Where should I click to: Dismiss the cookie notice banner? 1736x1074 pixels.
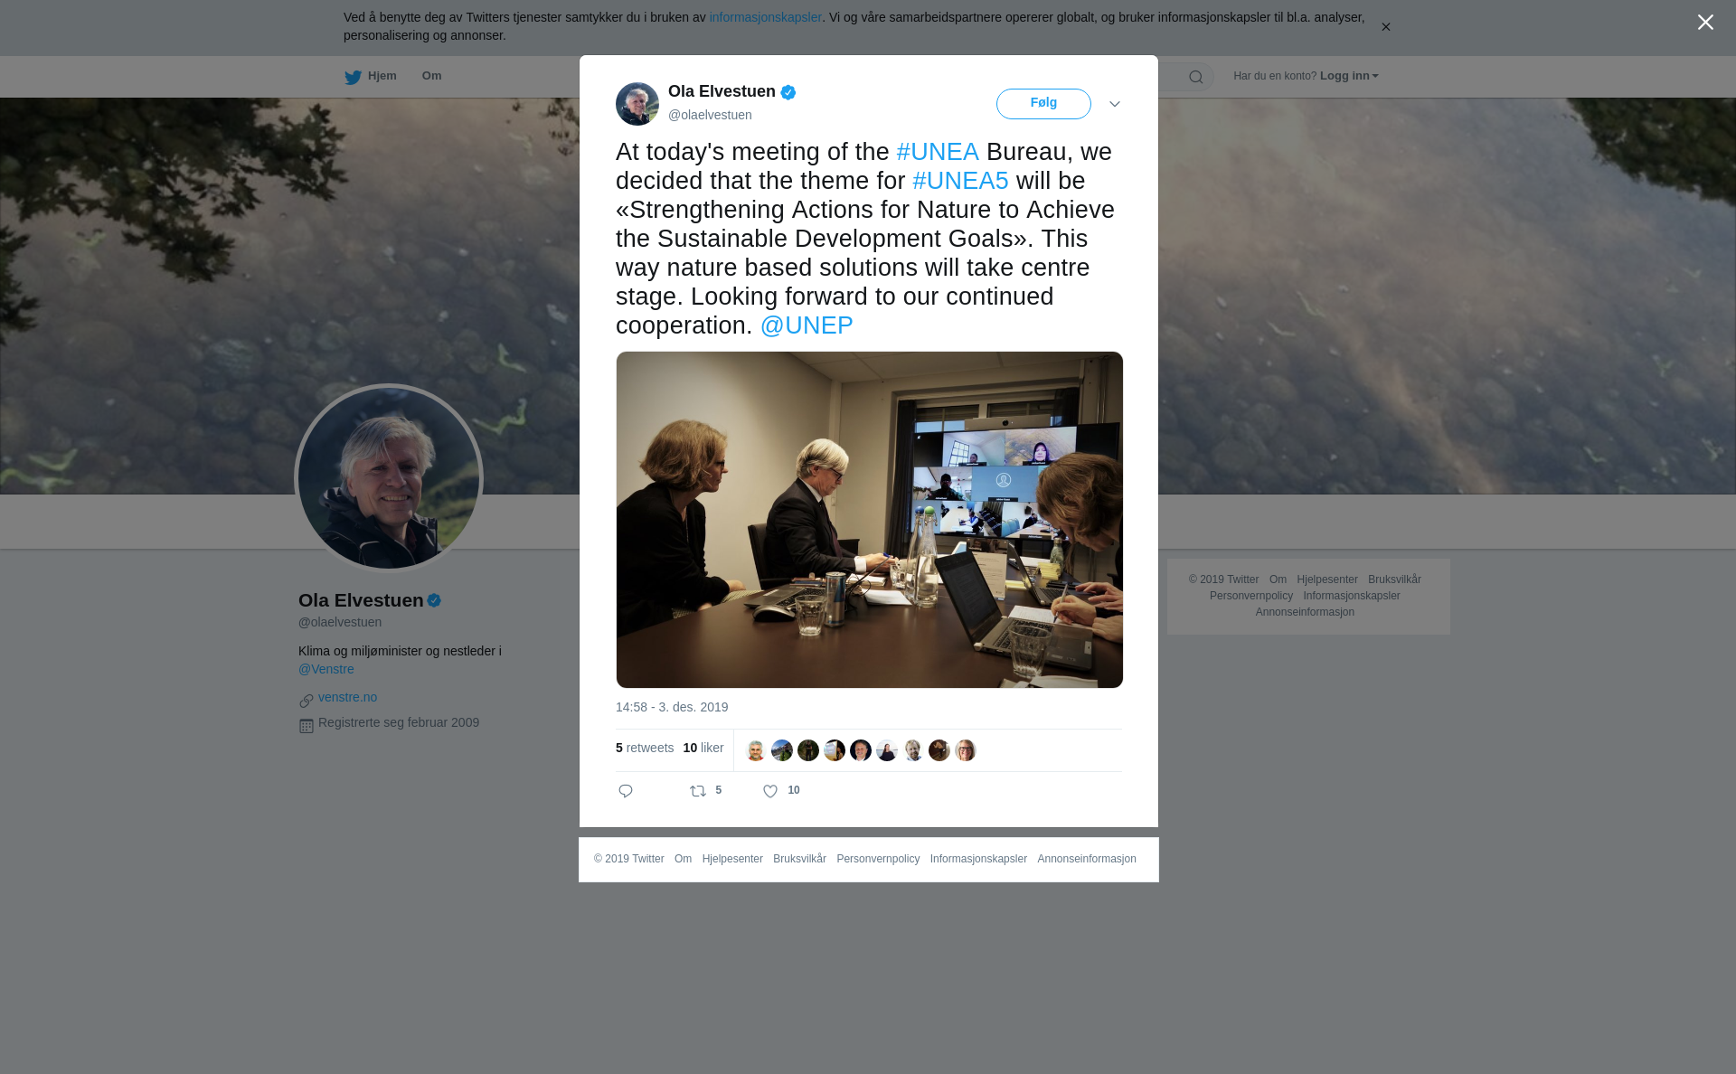1385,27
